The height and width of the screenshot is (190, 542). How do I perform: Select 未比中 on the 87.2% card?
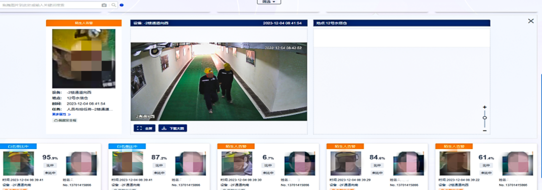coord(156,173)
